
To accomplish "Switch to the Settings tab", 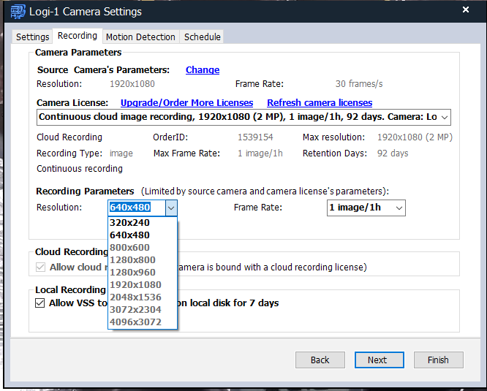I will [x=32, y=37].
